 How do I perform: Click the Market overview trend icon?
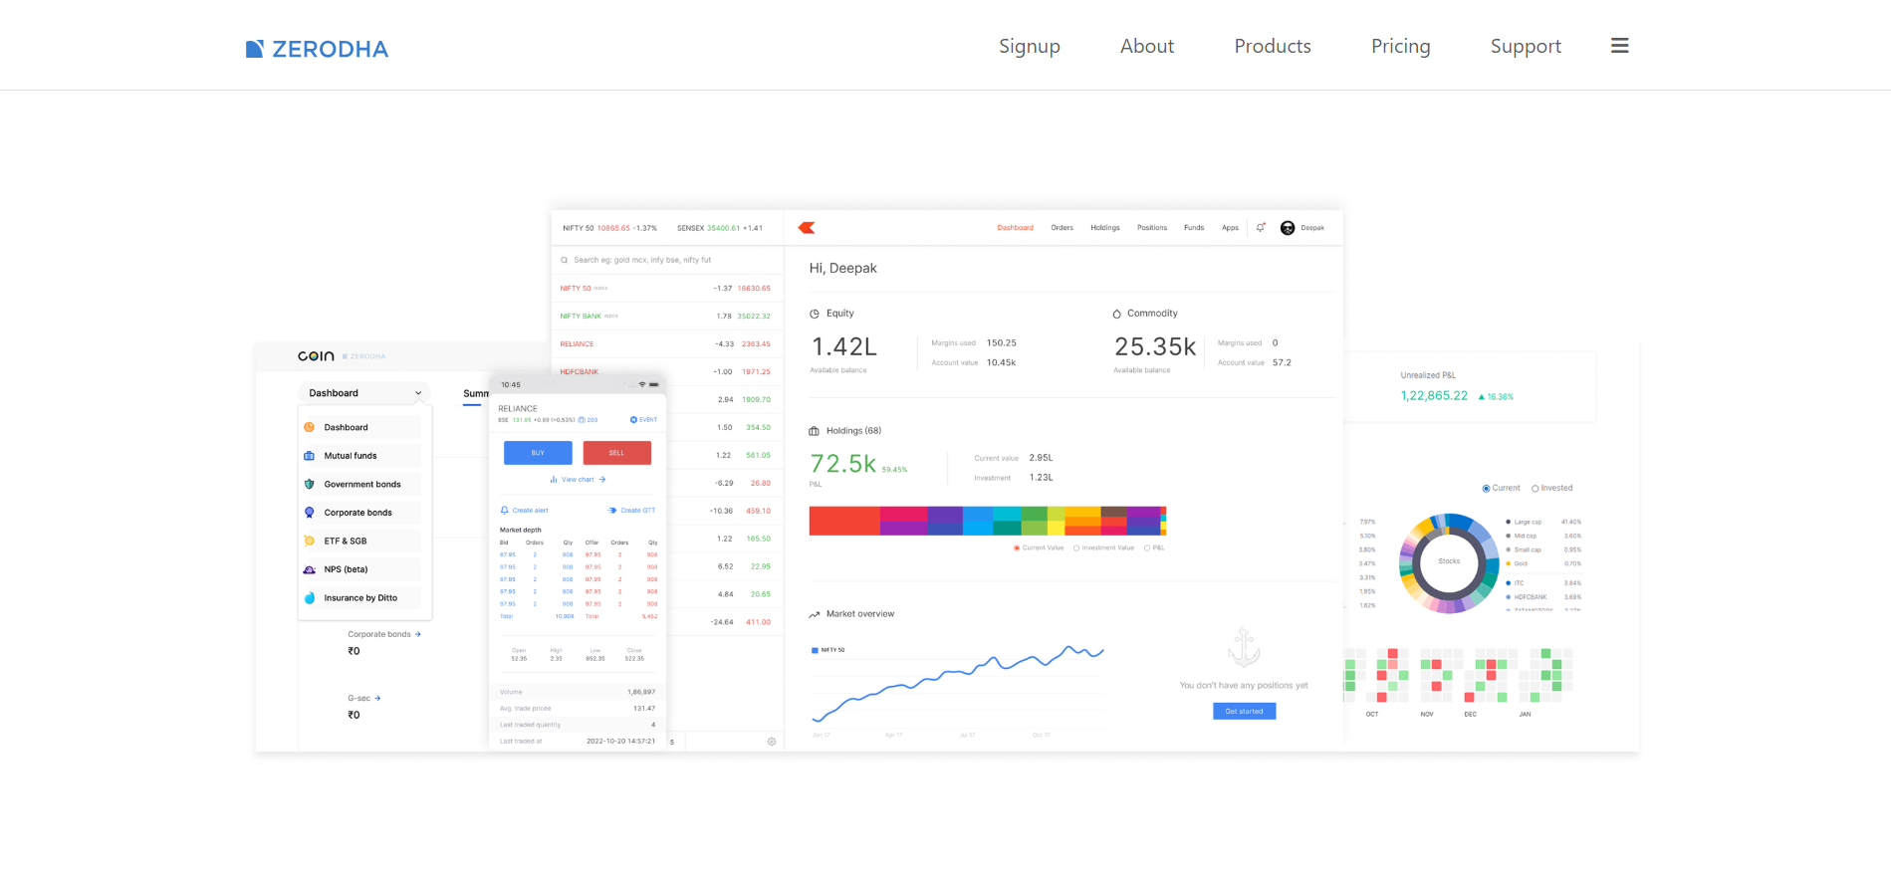coord(815,614)
